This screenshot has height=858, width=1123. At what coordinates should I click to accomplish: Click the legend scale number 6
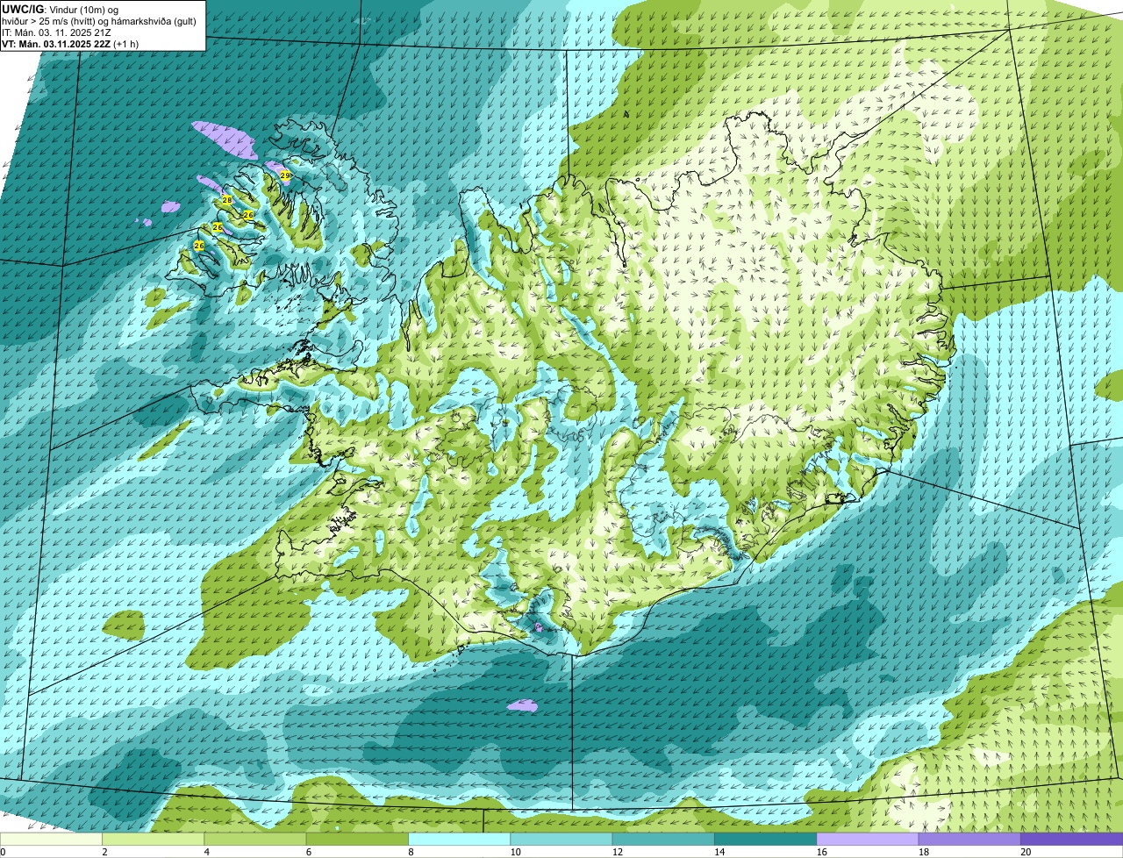(309, 852)
